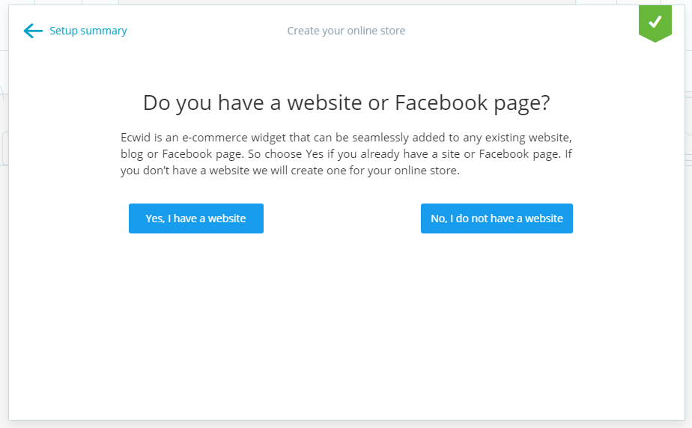
Task: Go back using the blue left arrow
Action: tap(33, 31)
